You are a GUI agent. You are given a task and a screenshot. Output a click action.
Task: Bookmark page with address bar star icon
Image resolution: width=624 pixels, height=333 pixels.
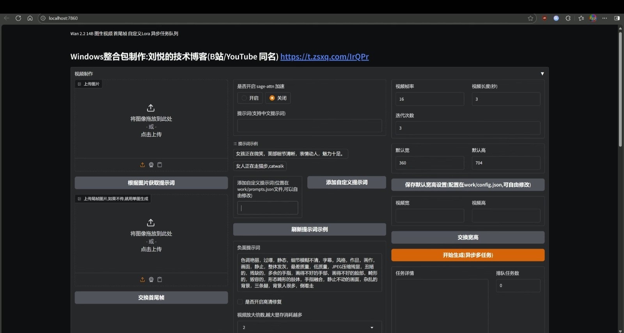tap(530, 18)
